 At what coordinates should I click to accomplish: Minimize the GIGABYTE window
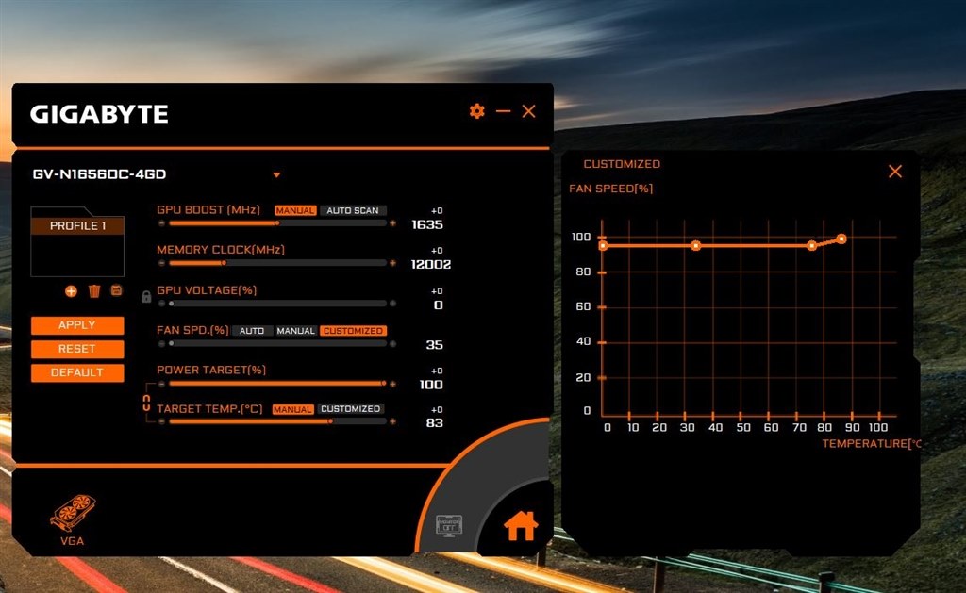(504, 111)
